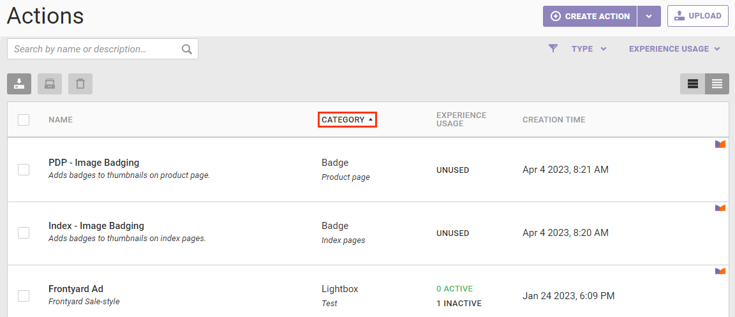Click the Creation Time column header
The width and height of the screenshot is (735, 317).
[553, 120]
